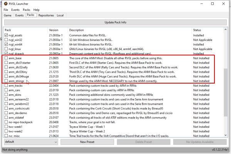Click version '21.0907' of anm_strings

(54, 81)
